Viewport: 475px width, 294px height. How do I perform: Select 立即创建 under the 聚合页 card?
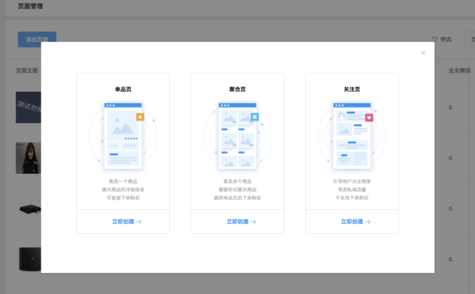pyautogui.click(x=237, y=222)
